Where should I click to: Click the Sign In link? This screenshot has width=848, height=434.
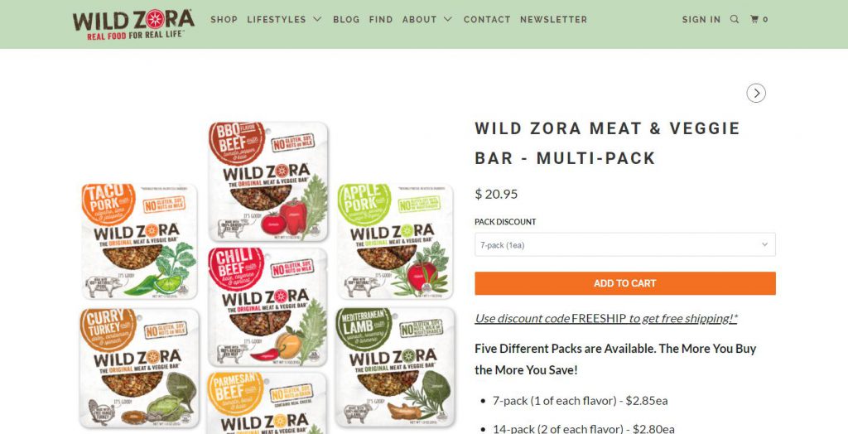701,20
